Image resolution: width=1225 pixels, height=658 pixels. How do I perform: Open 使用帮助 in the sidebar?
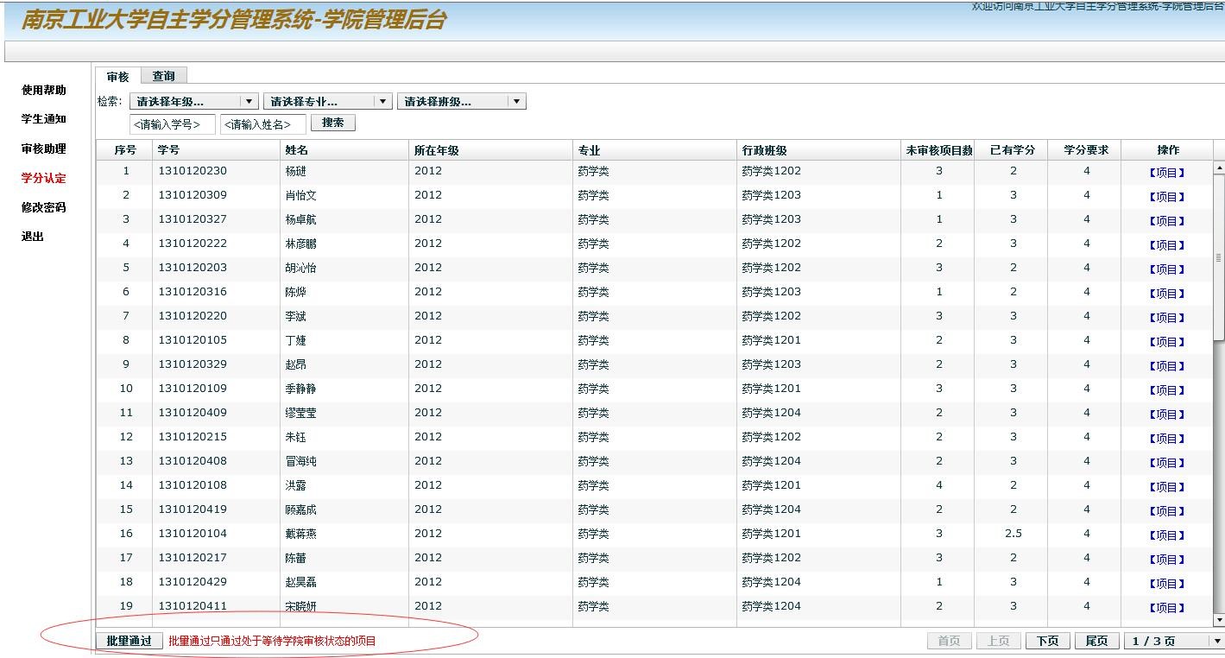pos(43,90)
